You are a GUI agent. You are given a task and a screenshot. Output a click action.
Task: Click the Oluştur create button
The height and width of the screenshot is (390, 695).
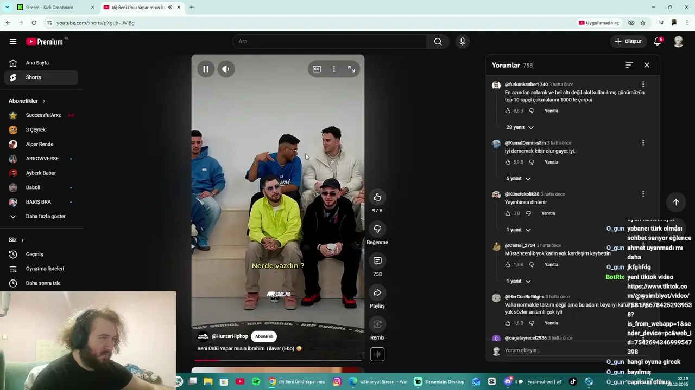628,42
